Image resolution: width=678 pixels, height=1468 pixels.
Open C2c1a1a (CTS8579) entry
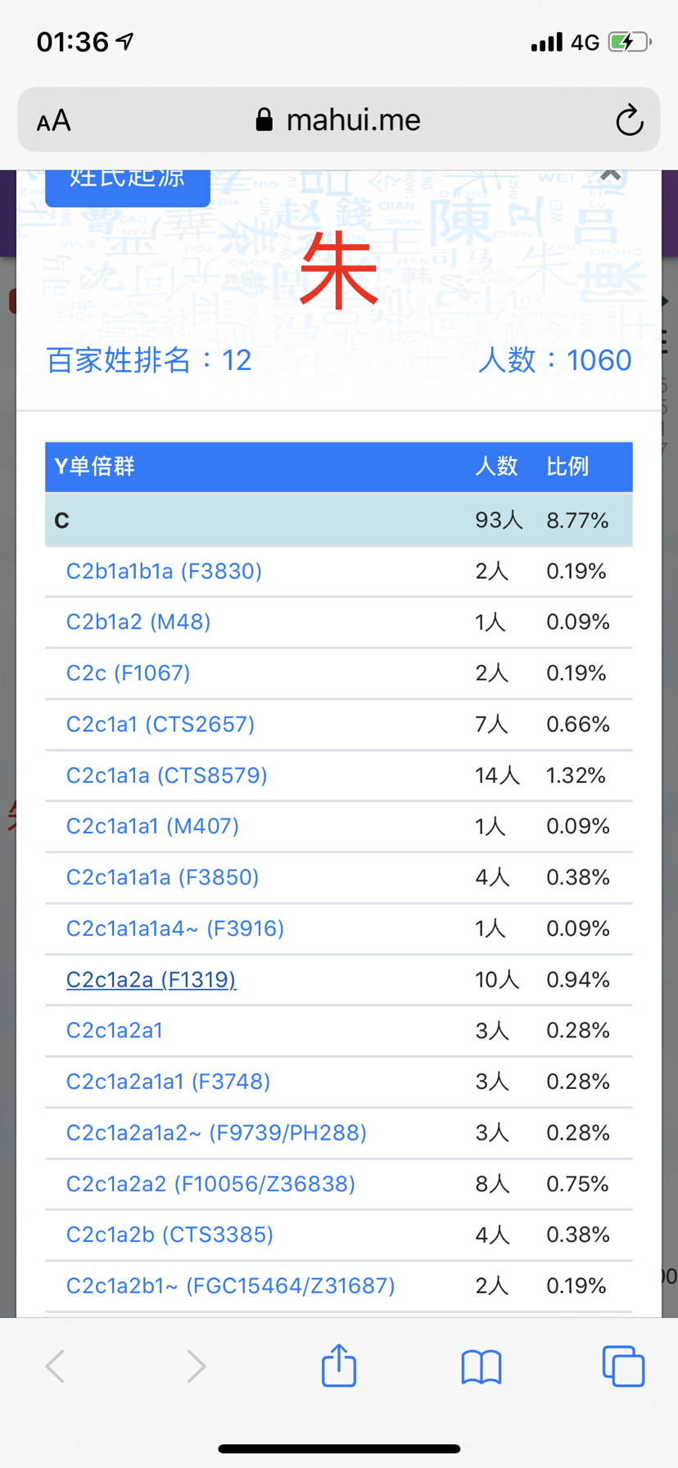pos(167,775)
